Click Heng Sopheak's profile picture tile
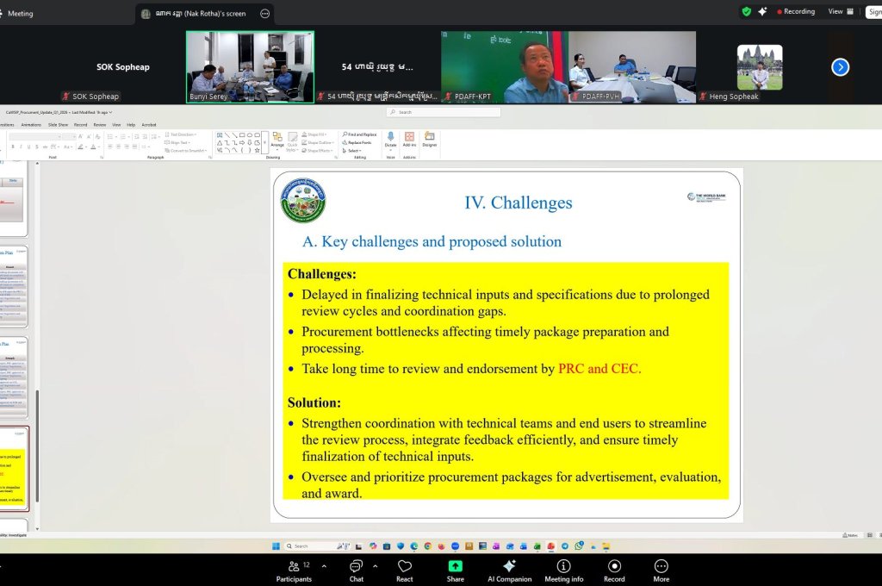This screenshot has height=586, width=882. pos(759,67)
